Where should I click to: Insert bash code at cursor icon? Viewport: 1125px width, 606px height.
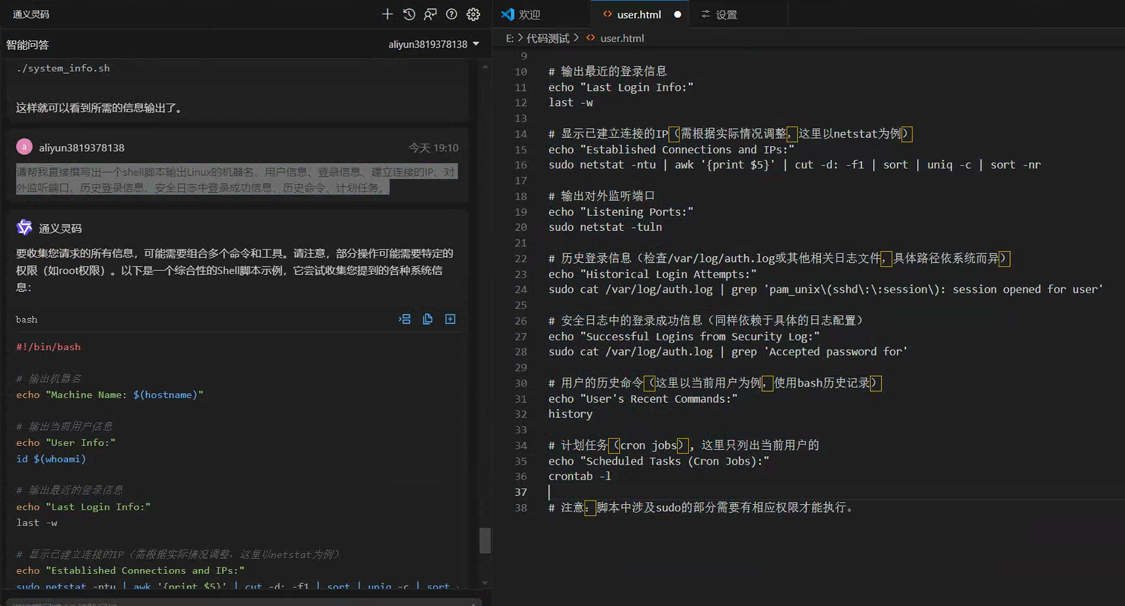coord(404,320)
